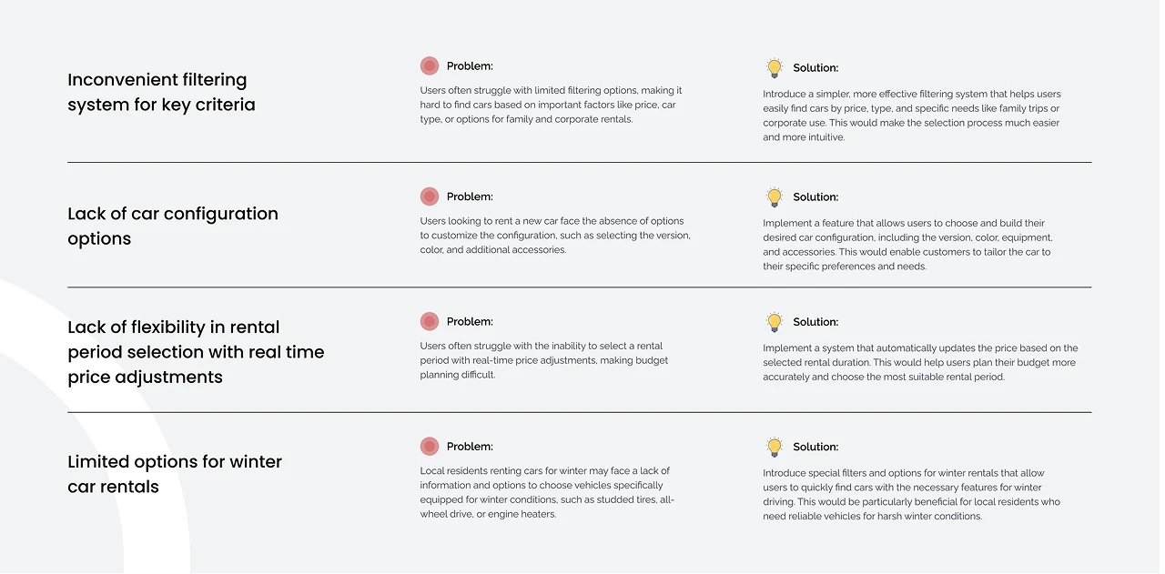
Task: Click the red Problem icon for winter car rentals
Action: click(x=430, y=447)
